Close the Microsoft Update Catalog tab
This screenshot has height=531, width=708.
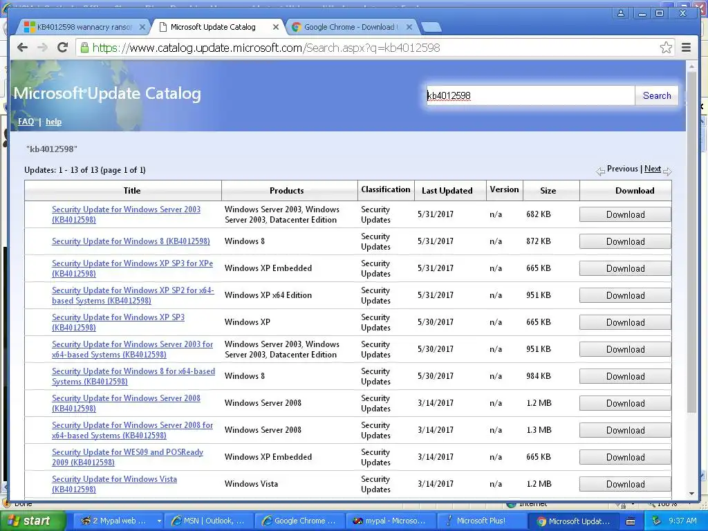coord(275,27)
